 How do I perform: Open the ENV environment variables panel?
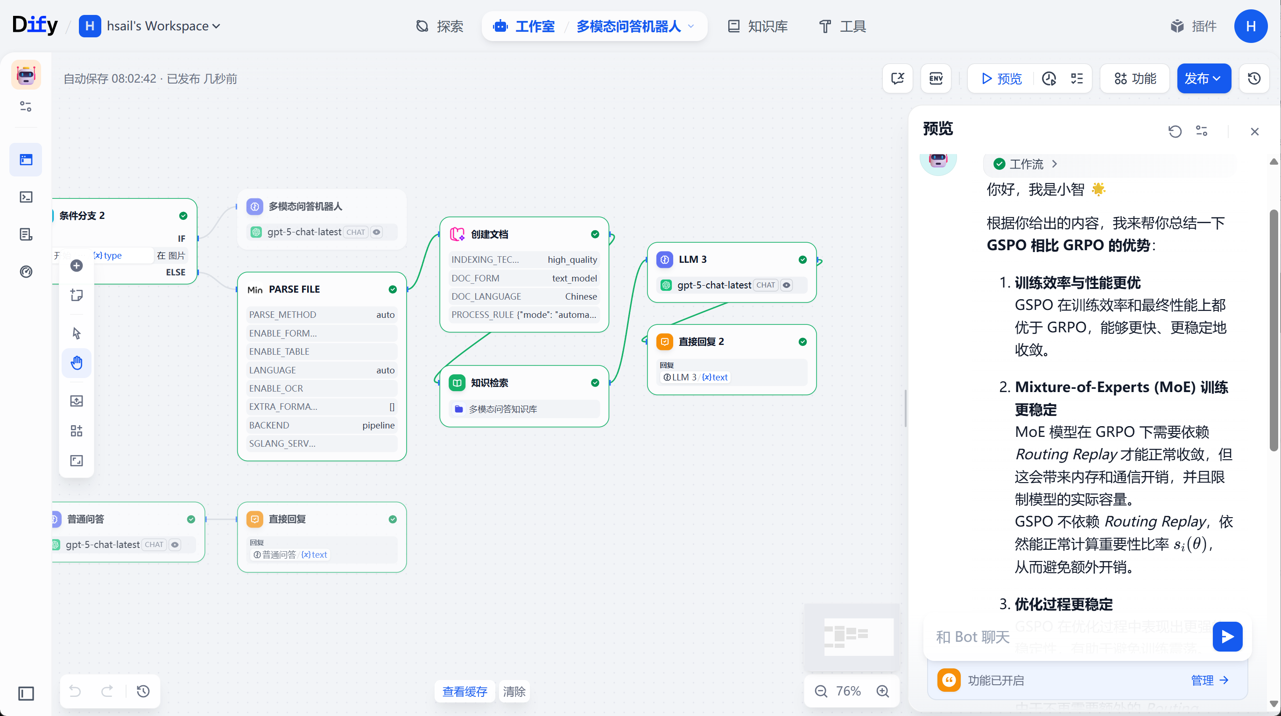click(x=936, y=78)
